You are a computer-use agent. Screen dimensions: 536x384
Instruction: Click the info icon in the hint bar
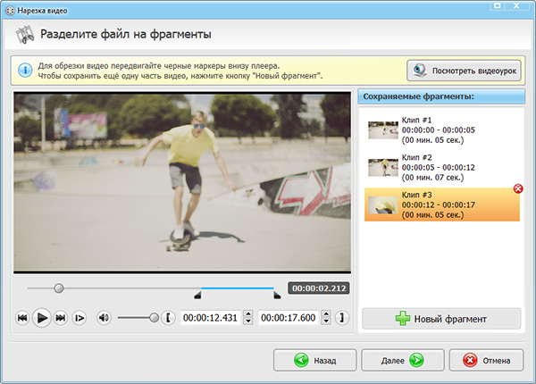tap(25, 71)
